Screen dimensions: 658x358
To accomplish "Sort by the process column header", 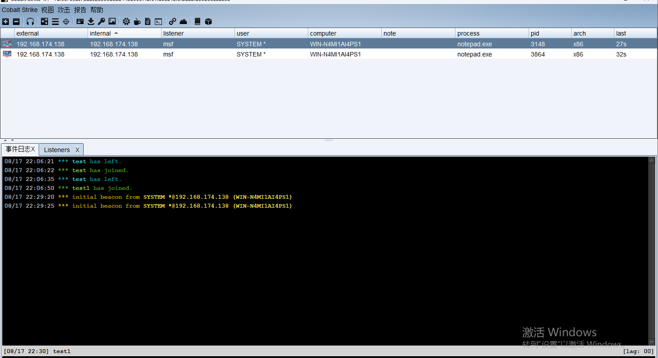I will pos(492,33).
